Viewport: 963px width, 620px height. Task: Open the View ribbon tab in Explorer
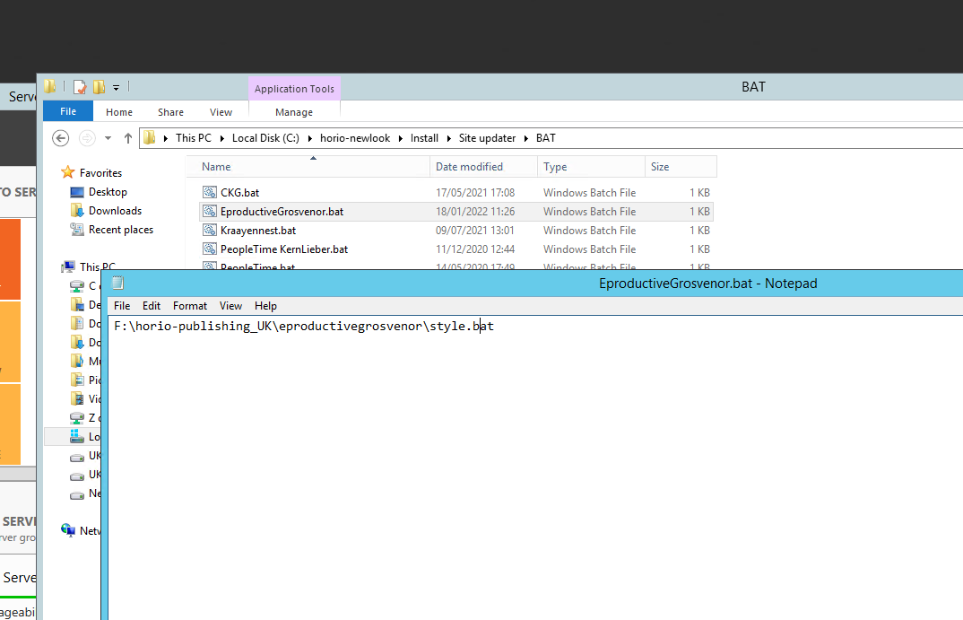tap(221, 112)
